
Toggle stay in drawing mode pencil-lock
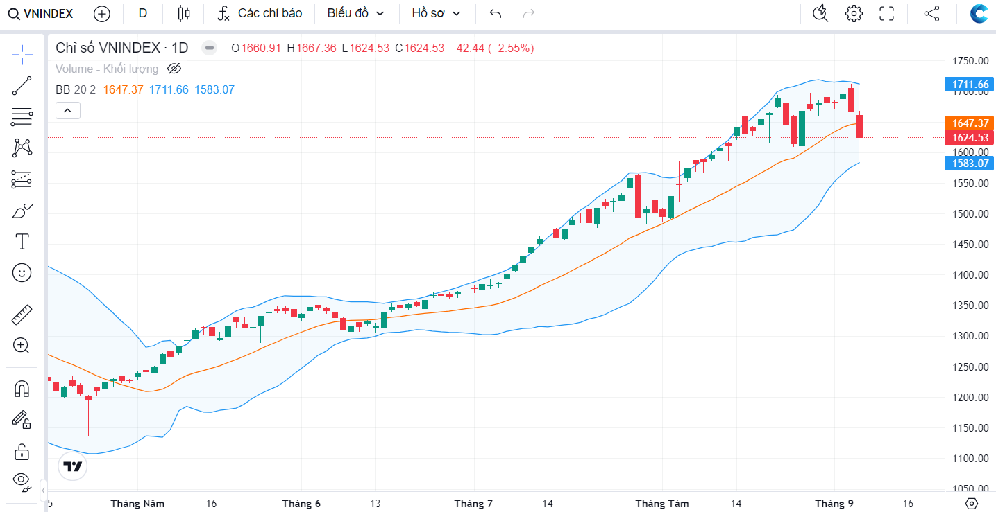(x=22, y=420)
